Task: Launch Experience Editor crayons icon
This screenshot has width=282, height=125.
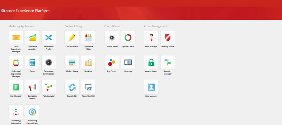Action: 88,38
